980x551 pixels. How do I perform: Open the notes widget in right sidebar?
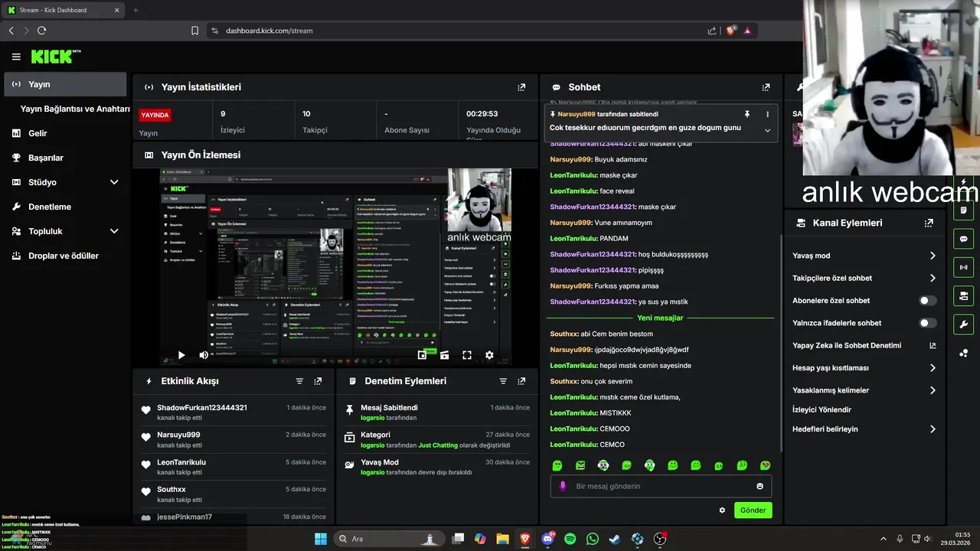point(963,210)
